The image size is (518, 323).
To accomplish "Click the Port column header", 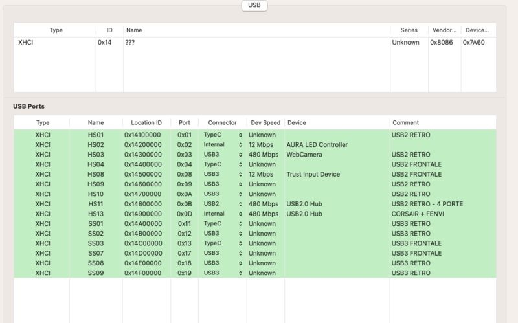I will tap(185, 122).
